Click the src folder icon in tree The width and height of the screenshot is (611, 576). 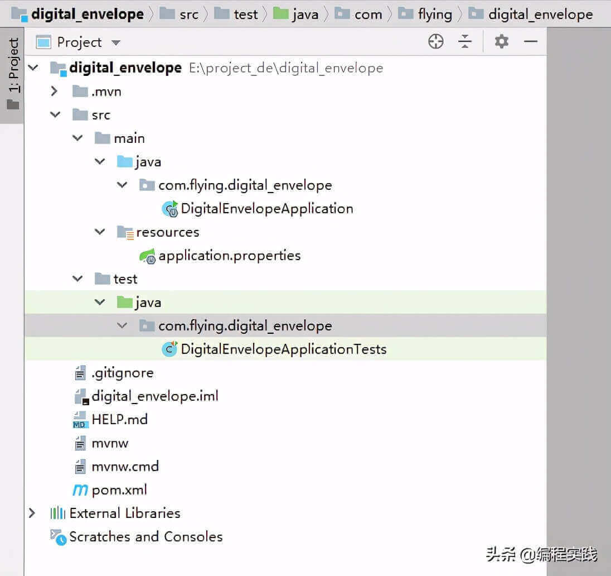point(80,114)
